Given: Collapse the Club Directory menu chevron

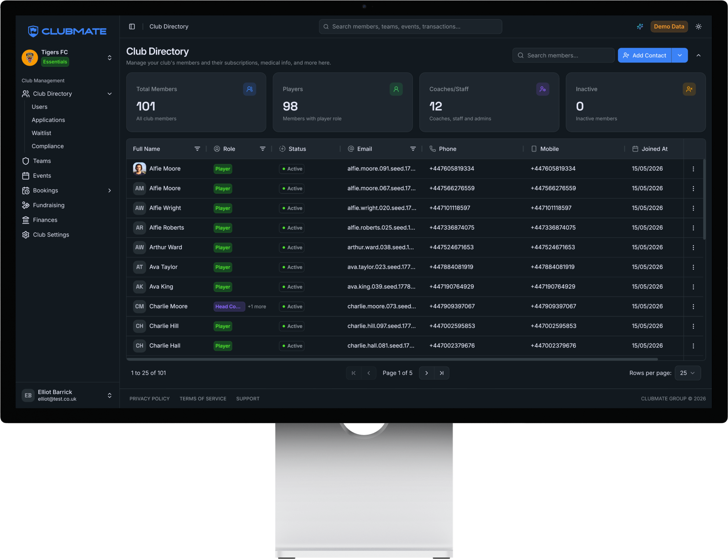Looking at the screenshot, I should click(x=110, y=94).
